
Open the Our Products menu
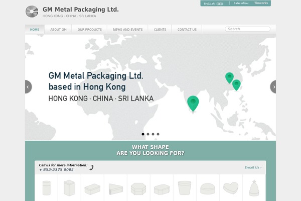coord(90,30)
